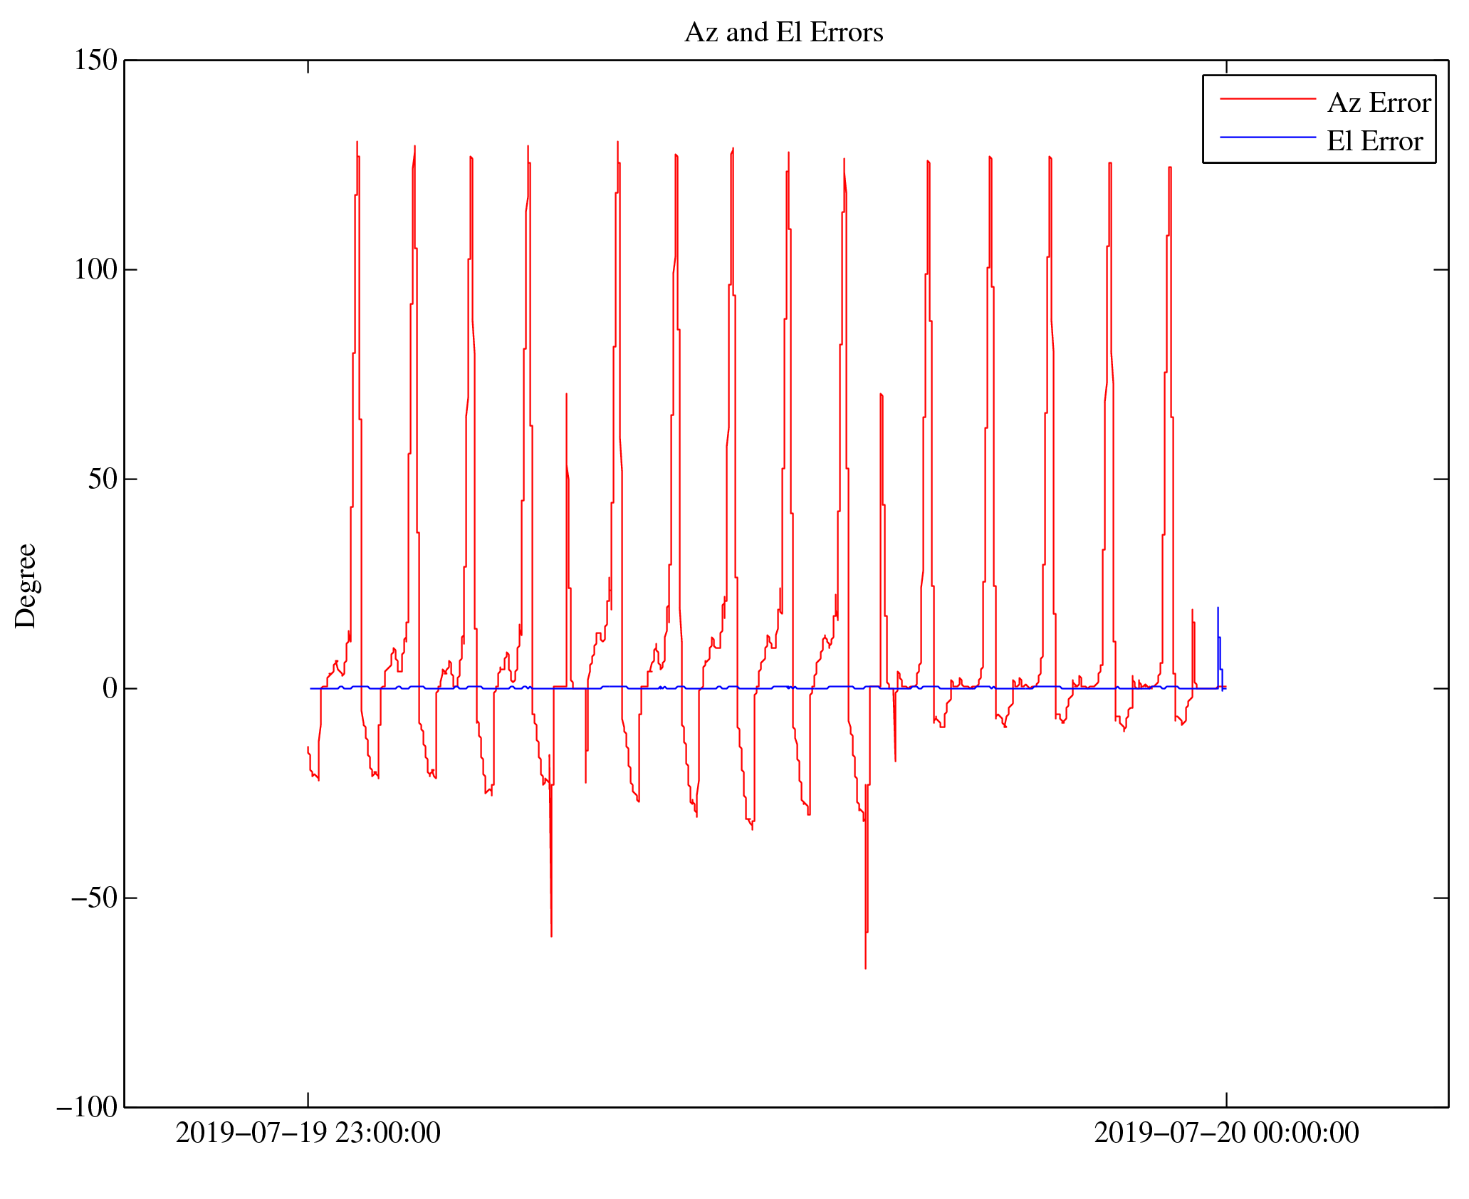This screenshot has height=1199, width=1469.
Task: Click the 'Az Error' legend label
Action: [1379, 103]
